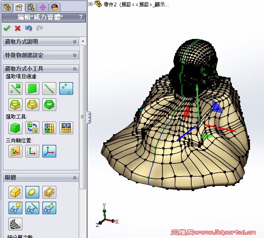Click the blue undo arrow

[28, 28]
